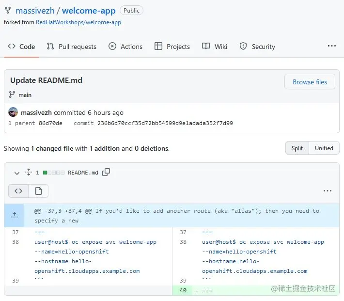Click the branch icon next to main
Image resolution: width=344 pixels, height=301 pixels.
tap(12, 95)
